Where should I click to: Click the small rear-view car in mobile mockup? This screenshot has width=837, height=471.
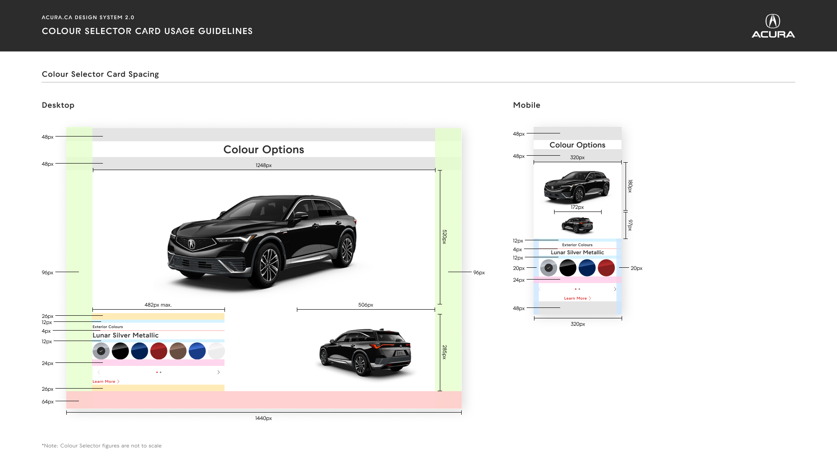578,225
